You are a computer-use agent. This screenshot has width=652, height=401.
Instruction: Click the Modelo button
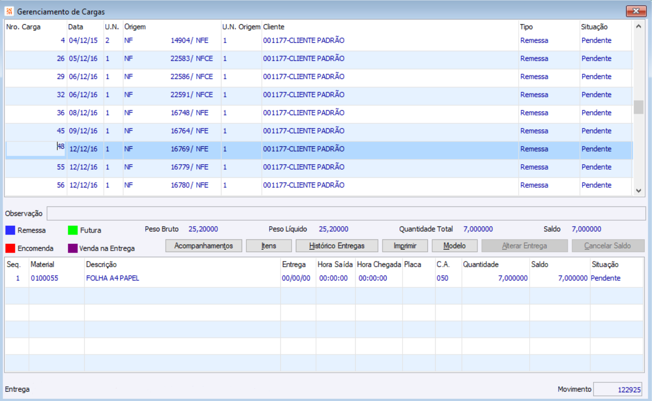tap(454, 246)
